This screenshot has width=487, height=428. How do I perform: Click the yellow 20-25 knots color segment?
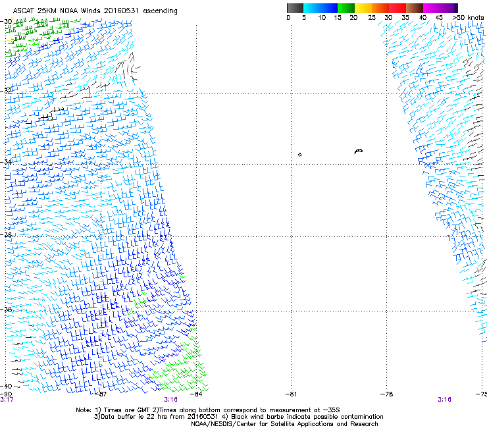tap(363, 8)
